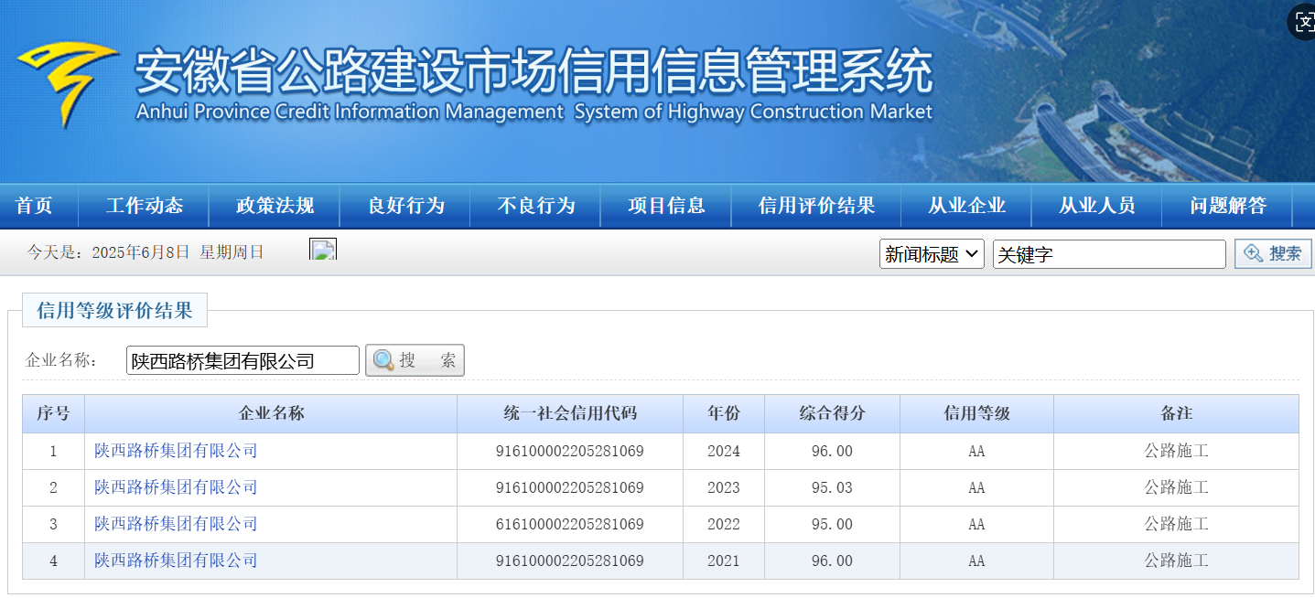Switch to the 首页 menu item

pos(37,206)
